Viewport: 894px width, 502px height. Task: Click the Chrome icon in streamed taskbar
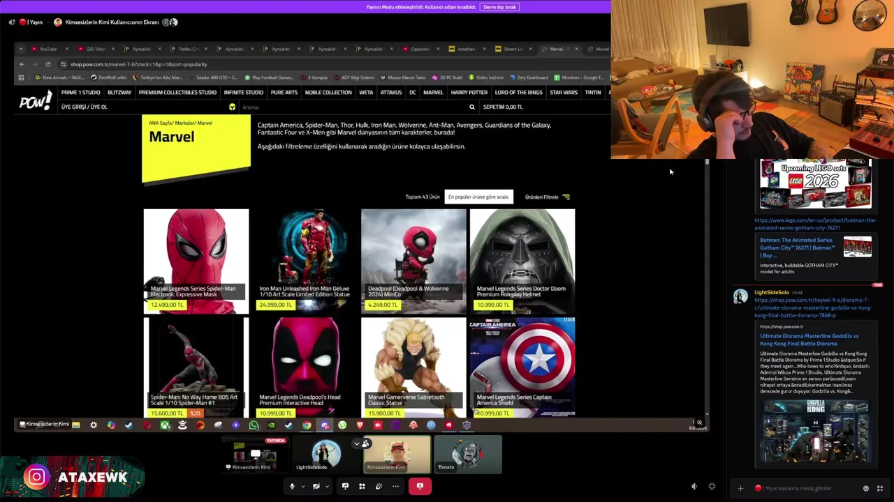[x=307, y=425]
